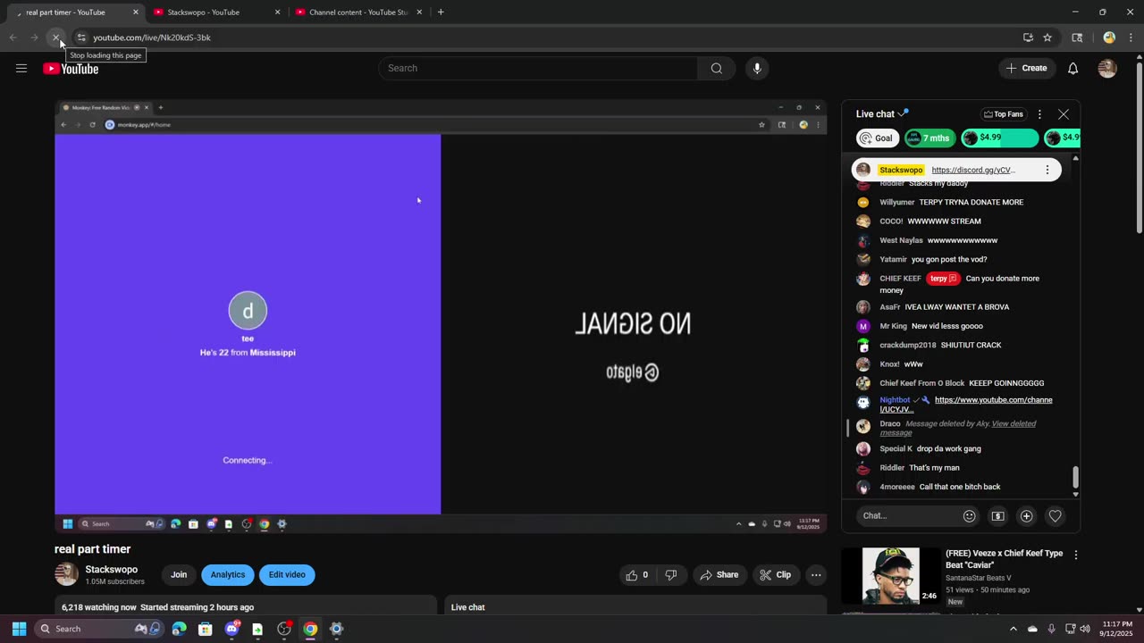The height and width of the screenshot is (643, 1144).
Task: Open Super Chat dollar icon in chat
Action: [998, 515]
